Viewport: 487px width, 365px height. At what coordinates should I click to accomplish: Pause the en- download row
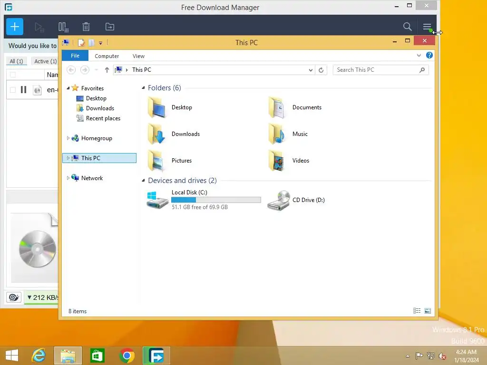23,90
